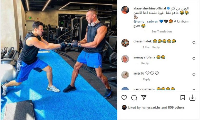Open alaaelsherbinyofficial profile picture
Screen dimensions: 200x120
point(125,10)
